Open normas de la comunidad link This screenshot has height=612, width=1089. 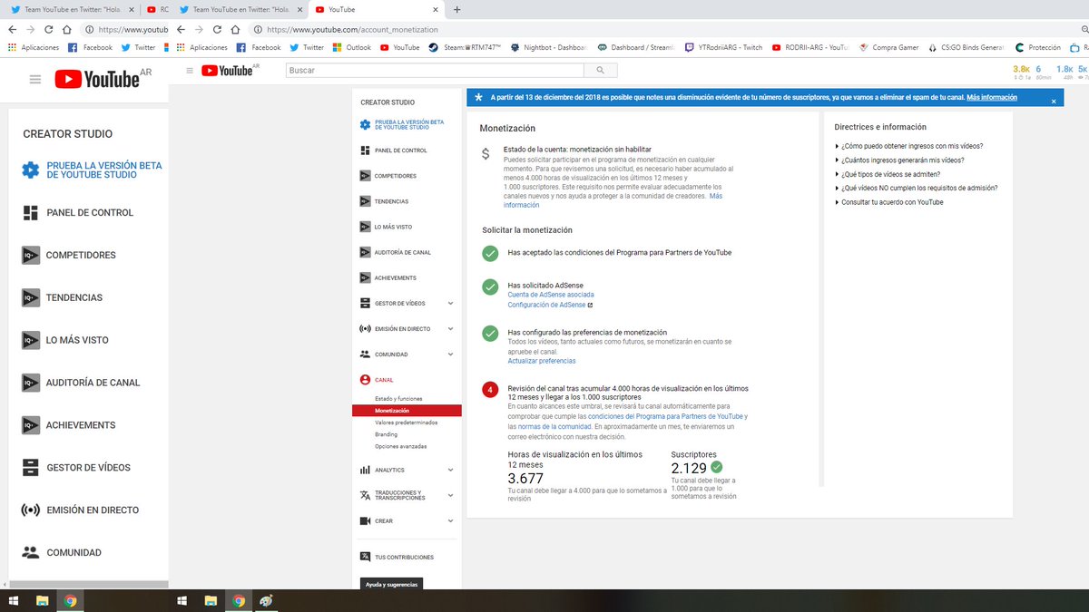coord(554,426)
